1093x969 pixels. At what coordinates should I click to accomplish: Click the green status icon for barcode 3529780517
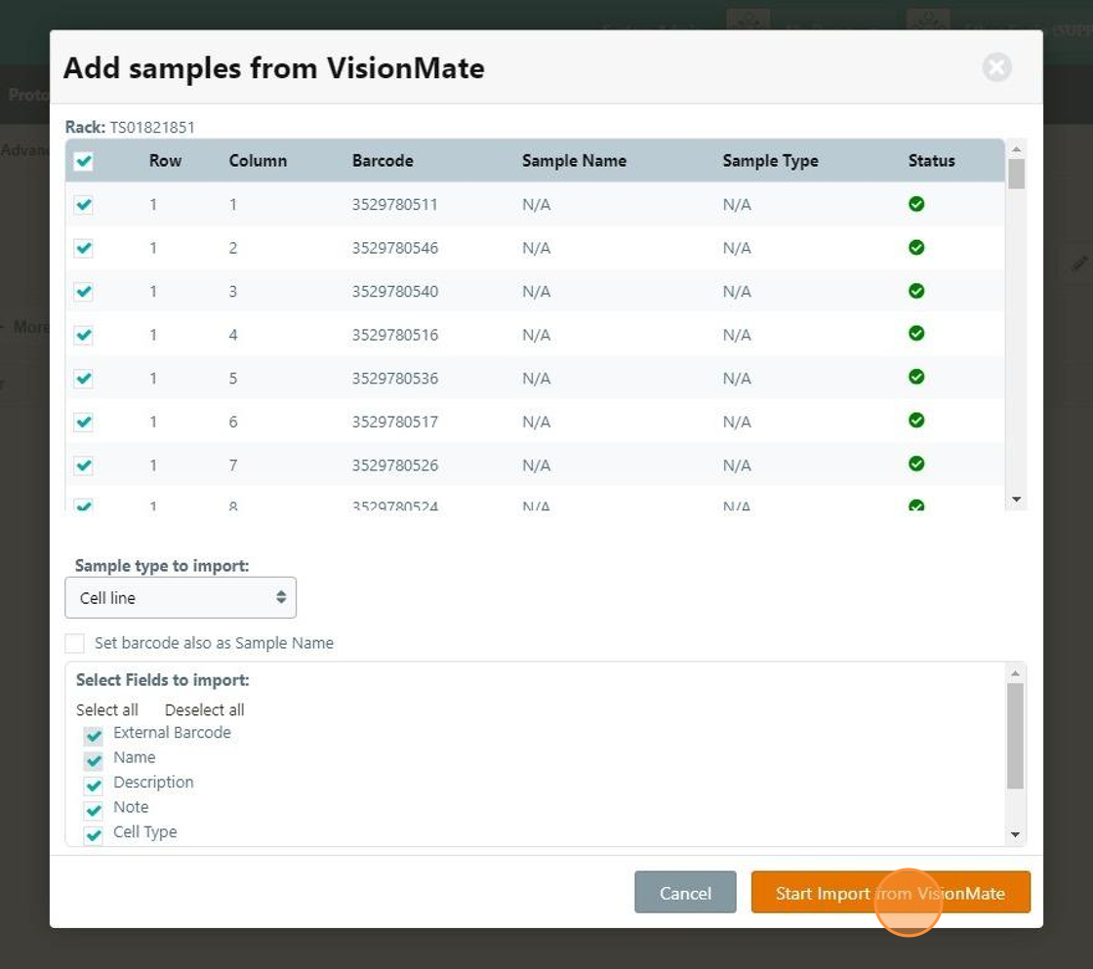[x=916, y=420]
